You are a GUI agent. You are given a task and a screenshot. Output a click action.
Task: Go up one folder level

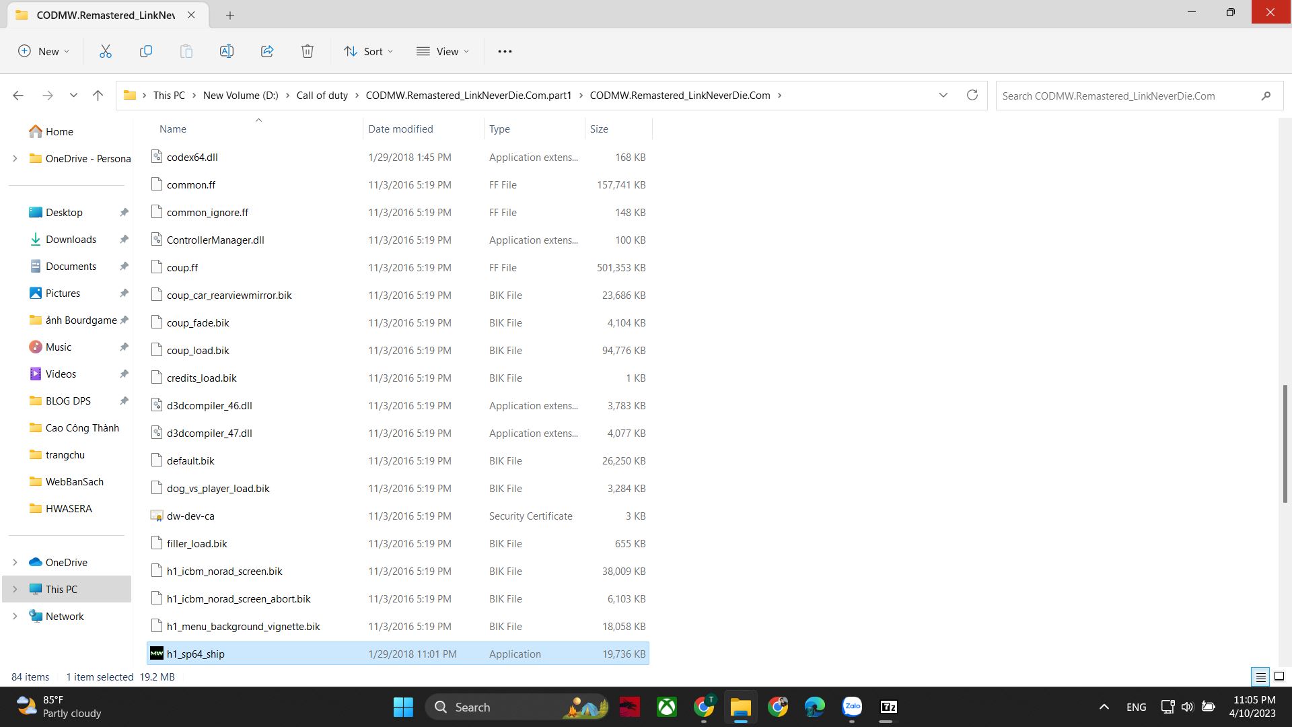point(98,96)
